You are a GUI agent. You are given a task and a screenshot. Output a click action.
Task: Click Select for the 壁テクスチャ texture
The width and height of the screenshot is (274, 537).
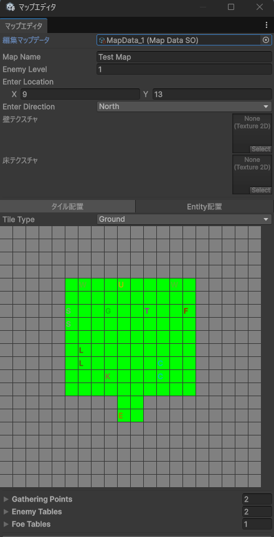(261, 149)
